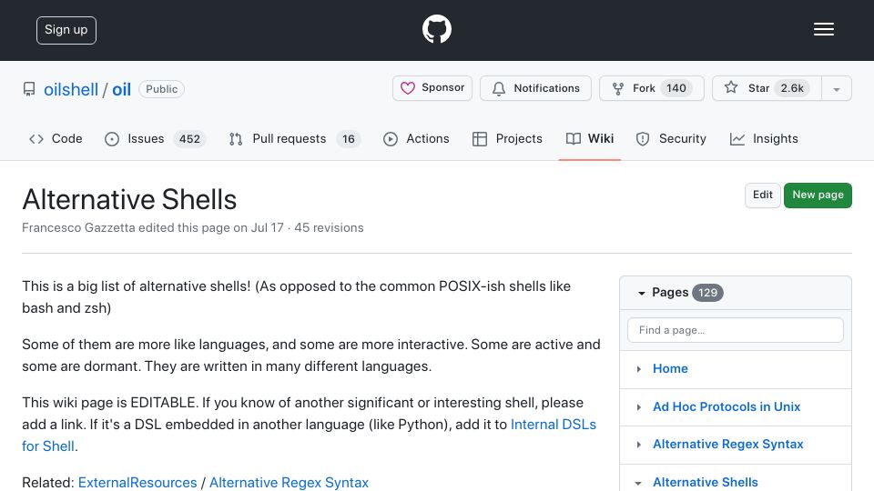
Task: Collapse Alternative Shells sidebar entry
Action: pos(639,483)
